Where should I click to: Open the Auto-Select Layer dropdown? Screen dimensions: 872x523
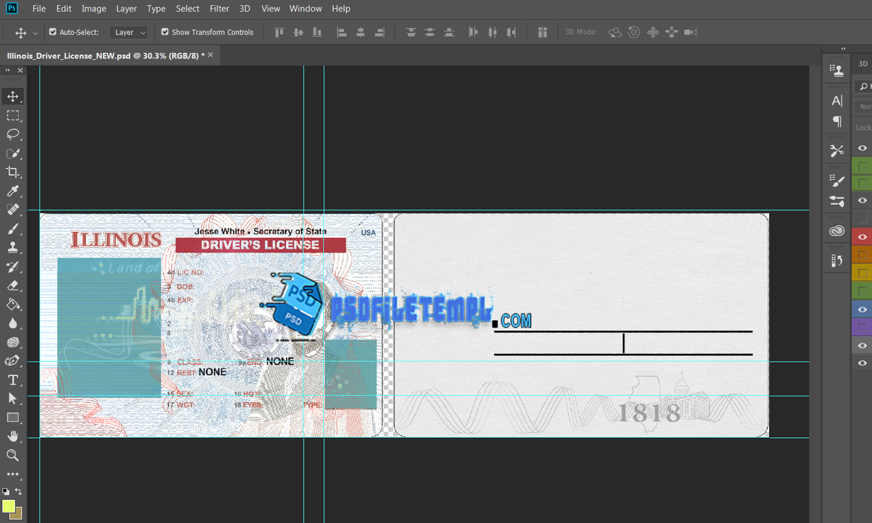[x=129, y=32]
